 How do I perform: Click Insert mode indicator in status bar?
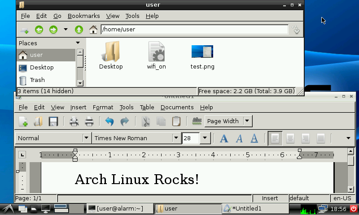[x=270, y=198]
